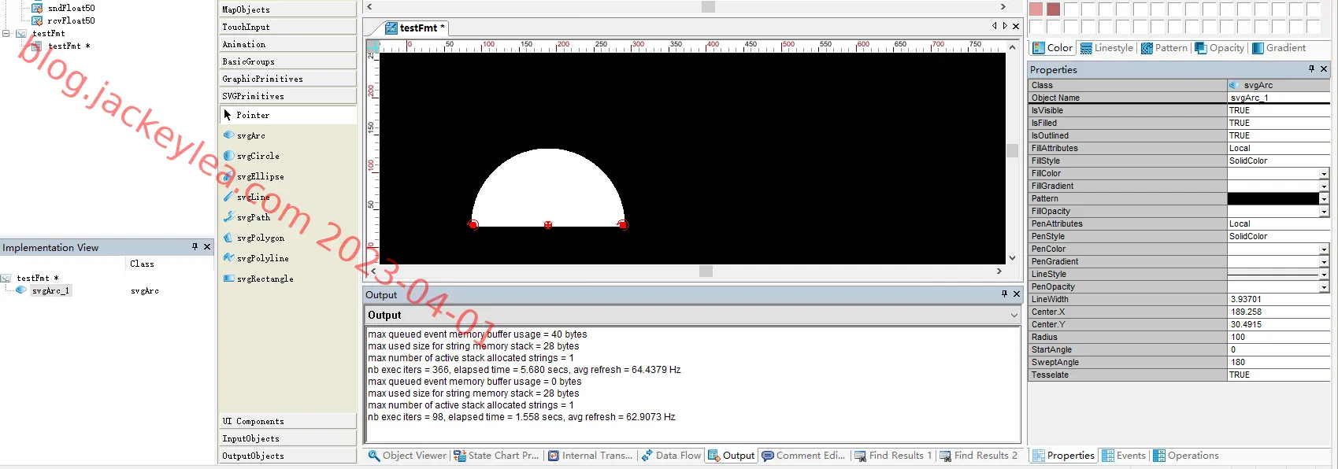
Task: Click the Radius value field
Action: click(1278, 337)
